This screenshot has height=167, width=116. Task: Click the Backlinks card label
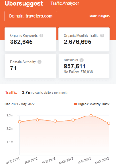71,60
